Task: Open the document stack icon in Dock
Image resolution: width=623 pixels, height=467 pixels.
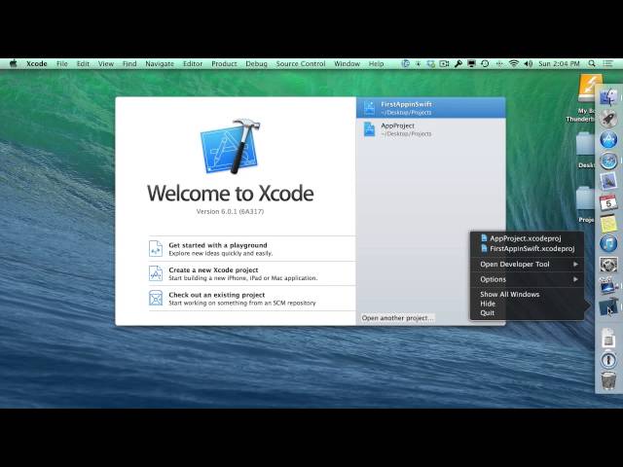Action: [608, 338]
